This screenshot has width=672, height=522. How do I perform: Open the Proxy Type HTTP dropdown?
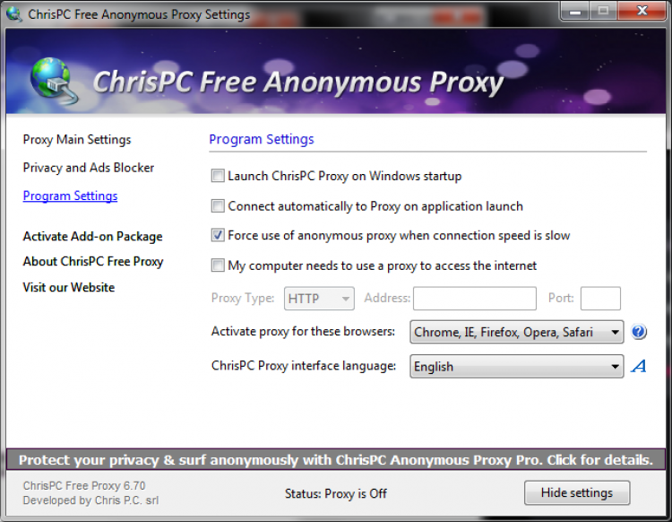(319, 299)
